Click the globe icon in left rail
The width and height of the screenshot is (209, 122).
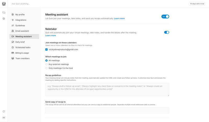point(4,19)
